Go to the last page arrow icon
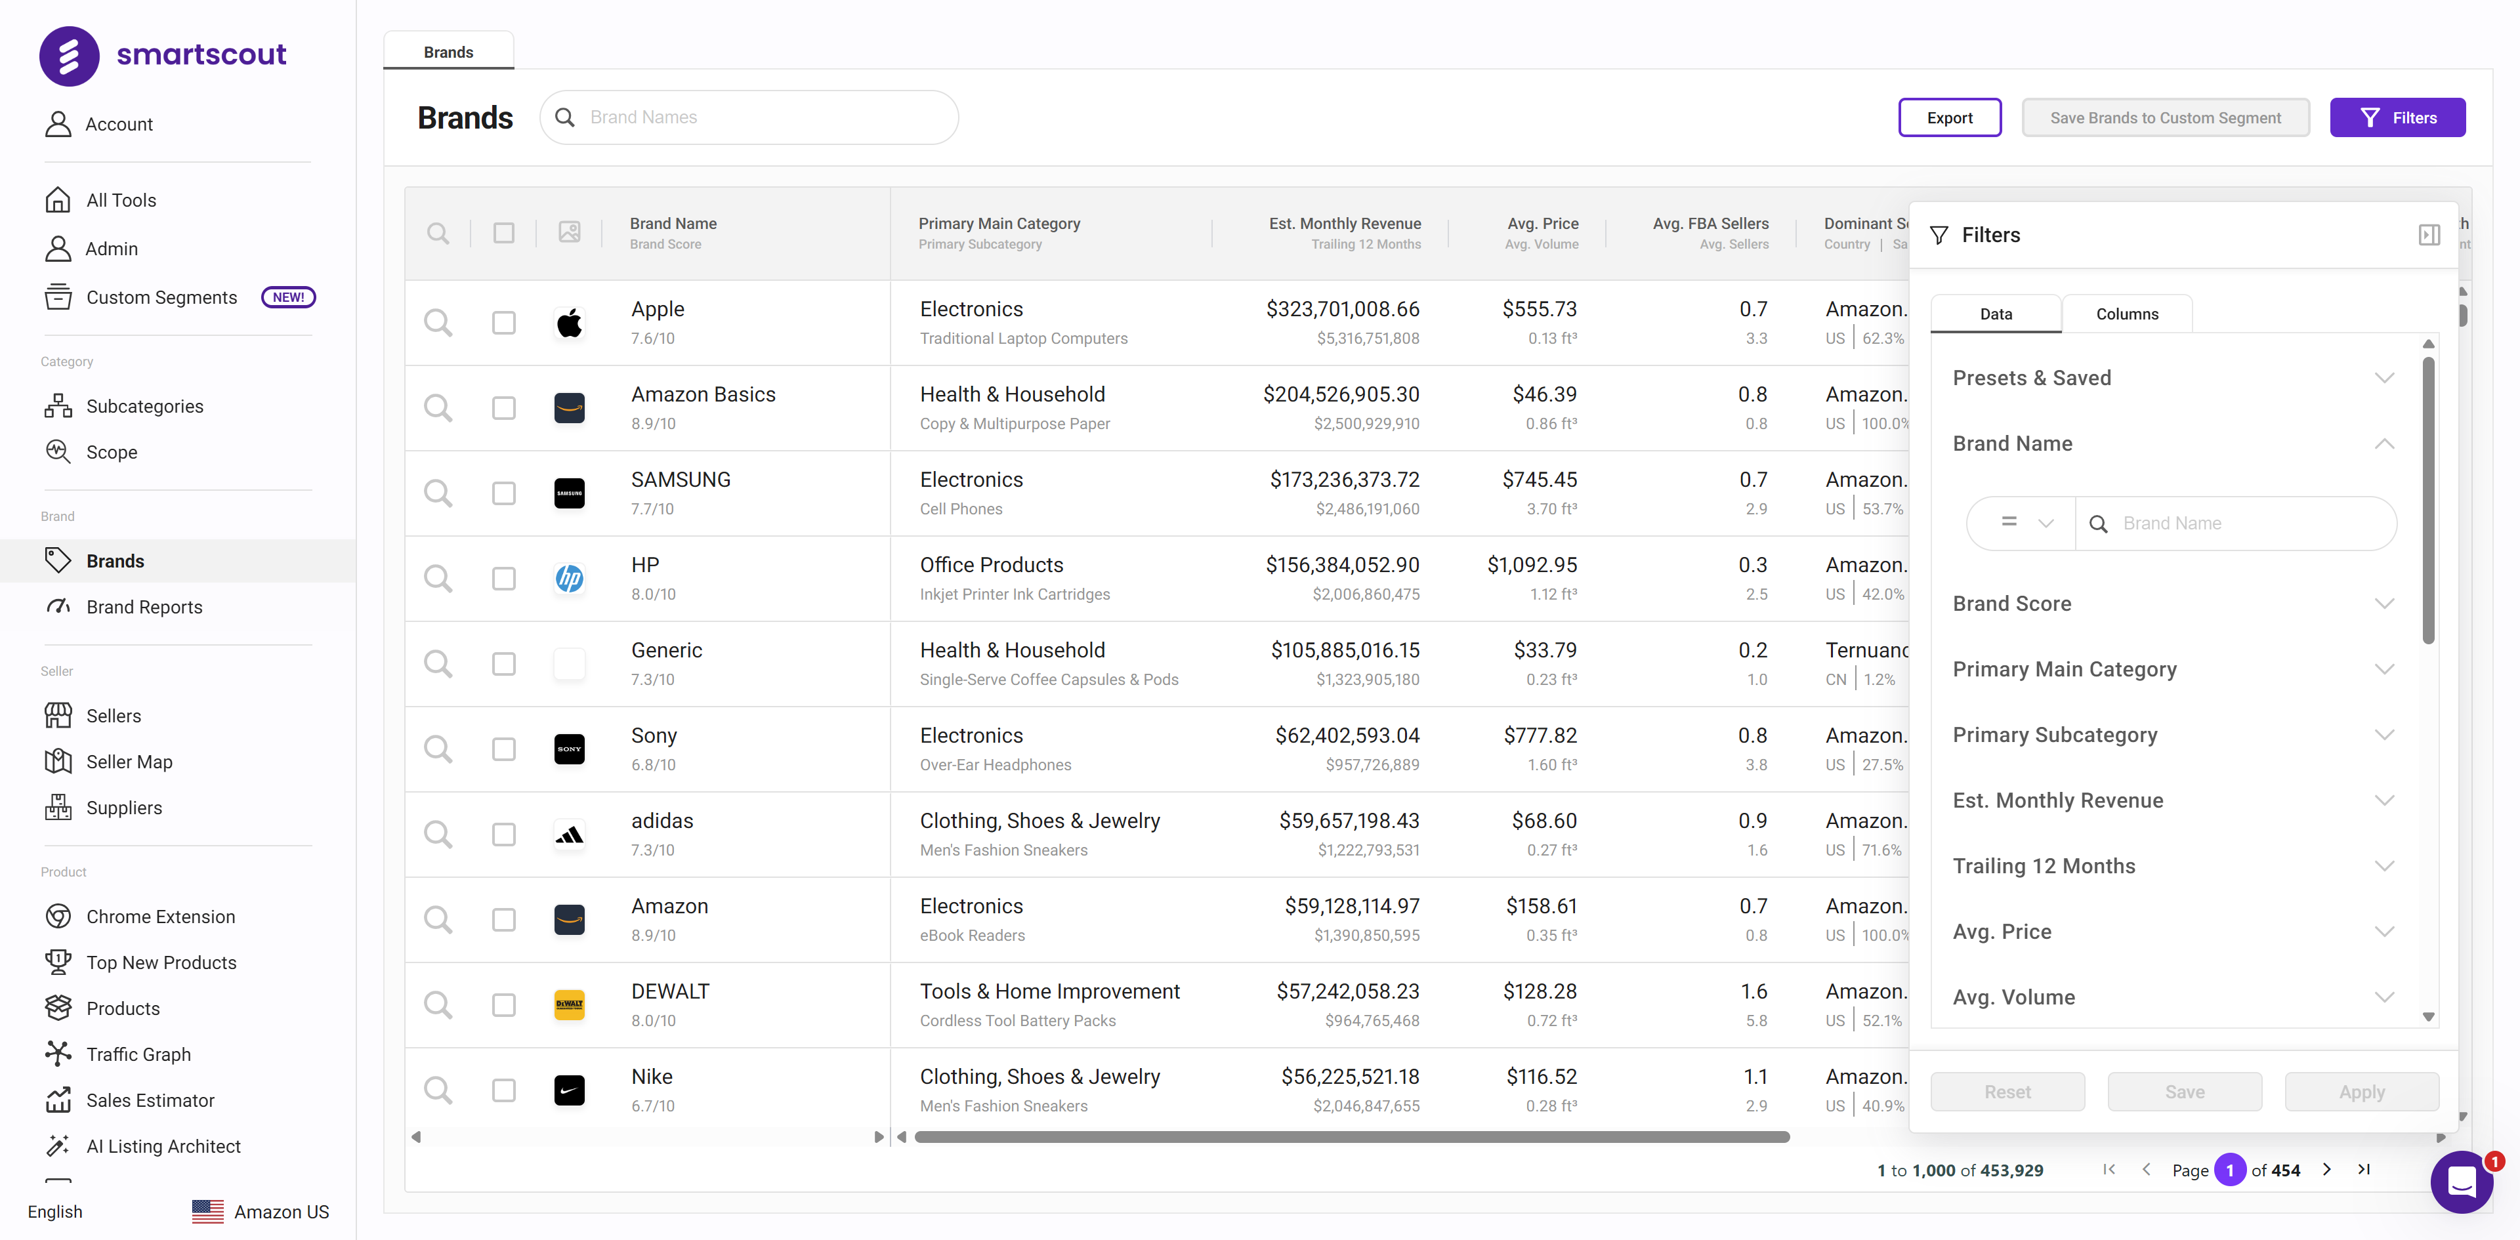The width and height of the screenshot is (2520, 1240). (2363, 1170)
